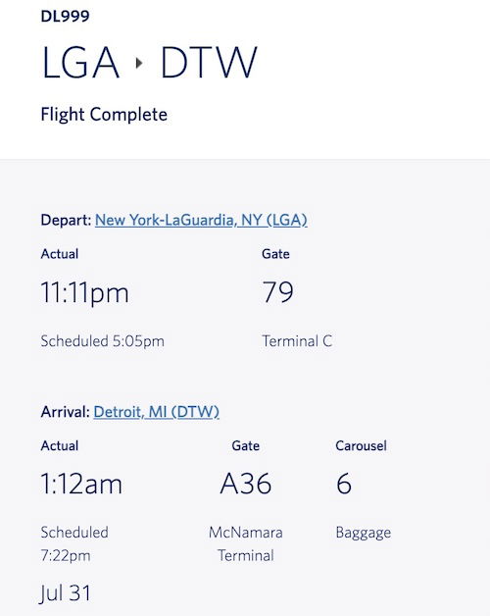The height and width of the screenshot is (616, 490).
Task: Select arrival gate A36
Action: [x=246, y=484]
